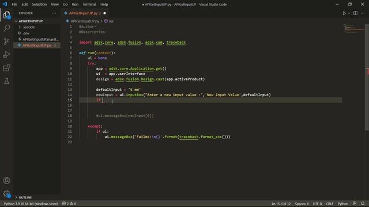Open the Accounts icon in activity bar
The image size is (369, 207).
click(6, 181)
